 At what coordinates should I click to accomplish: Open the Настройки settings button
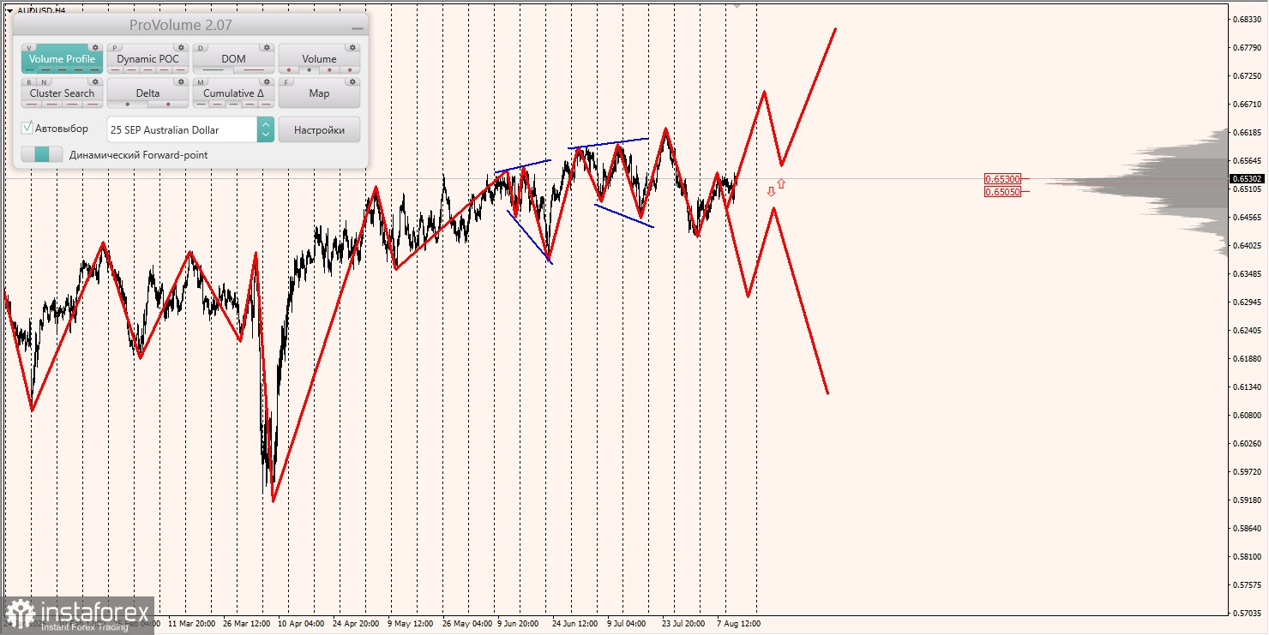tap(319, 129)
